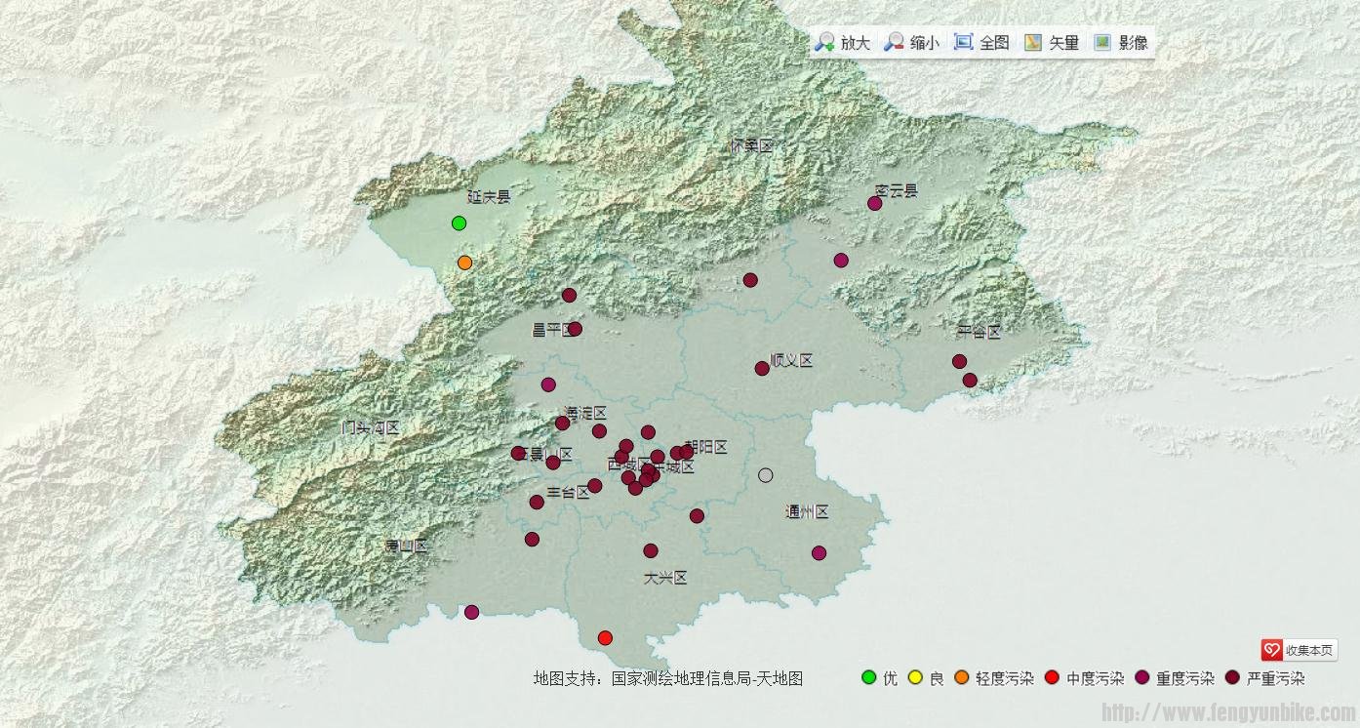Click the red station marker south of 大兴区

(x=605, y=638)
